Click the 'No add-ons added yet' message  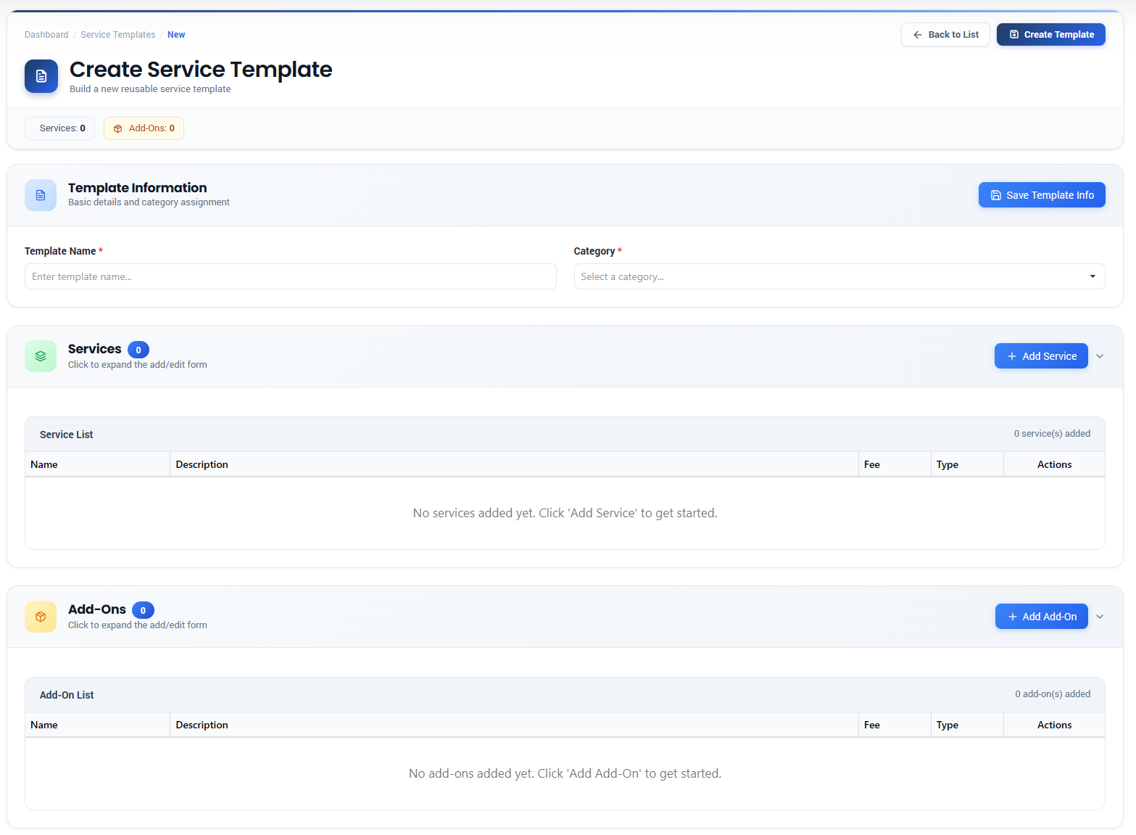565,773
